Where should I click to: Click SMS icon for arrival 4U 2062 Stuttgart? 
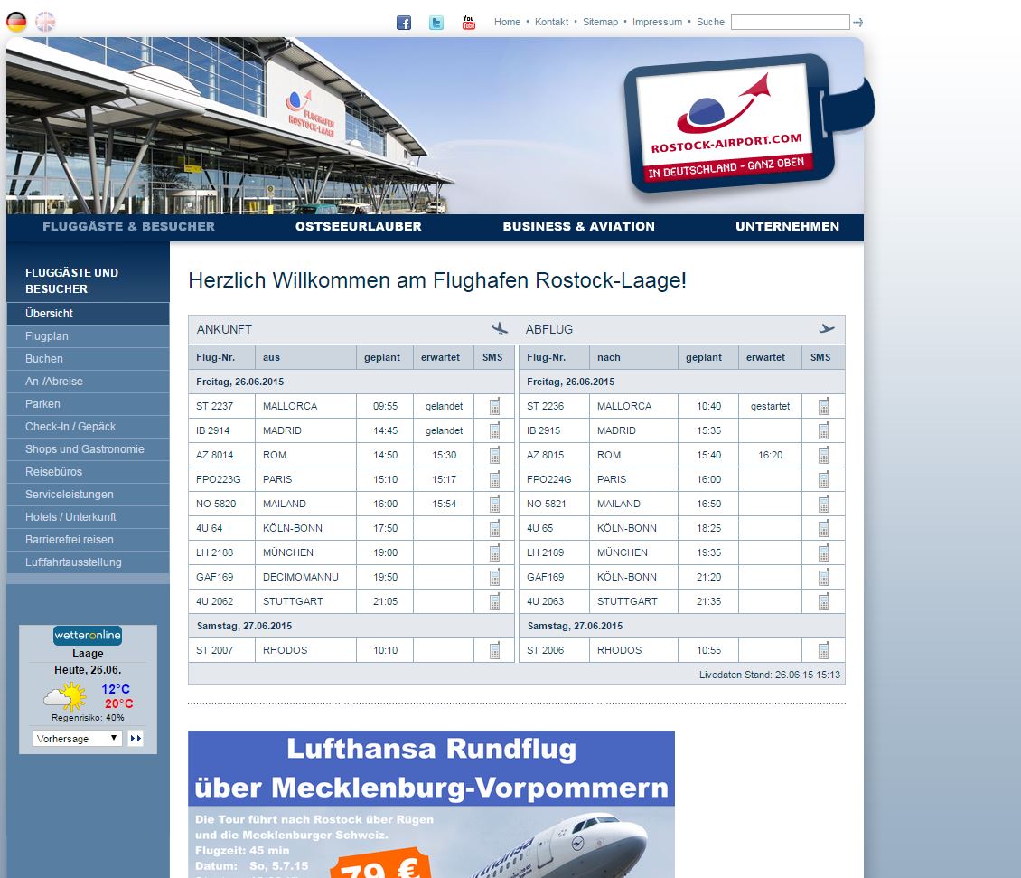pos(494,602)
